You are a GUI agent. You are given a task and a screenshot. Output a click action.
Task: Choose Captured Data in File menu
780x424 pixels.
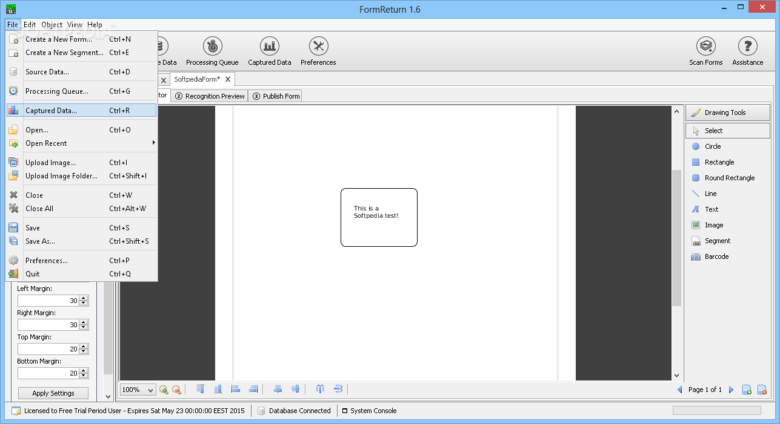pyautogui.click(x=81, y=111)
